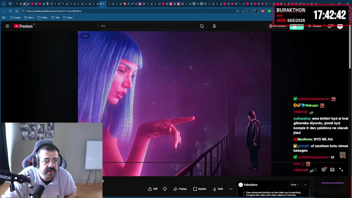Viewport: 352px width, 198px height.
Task: Start voice search with the microphone icon
Action: click(214, 26)
